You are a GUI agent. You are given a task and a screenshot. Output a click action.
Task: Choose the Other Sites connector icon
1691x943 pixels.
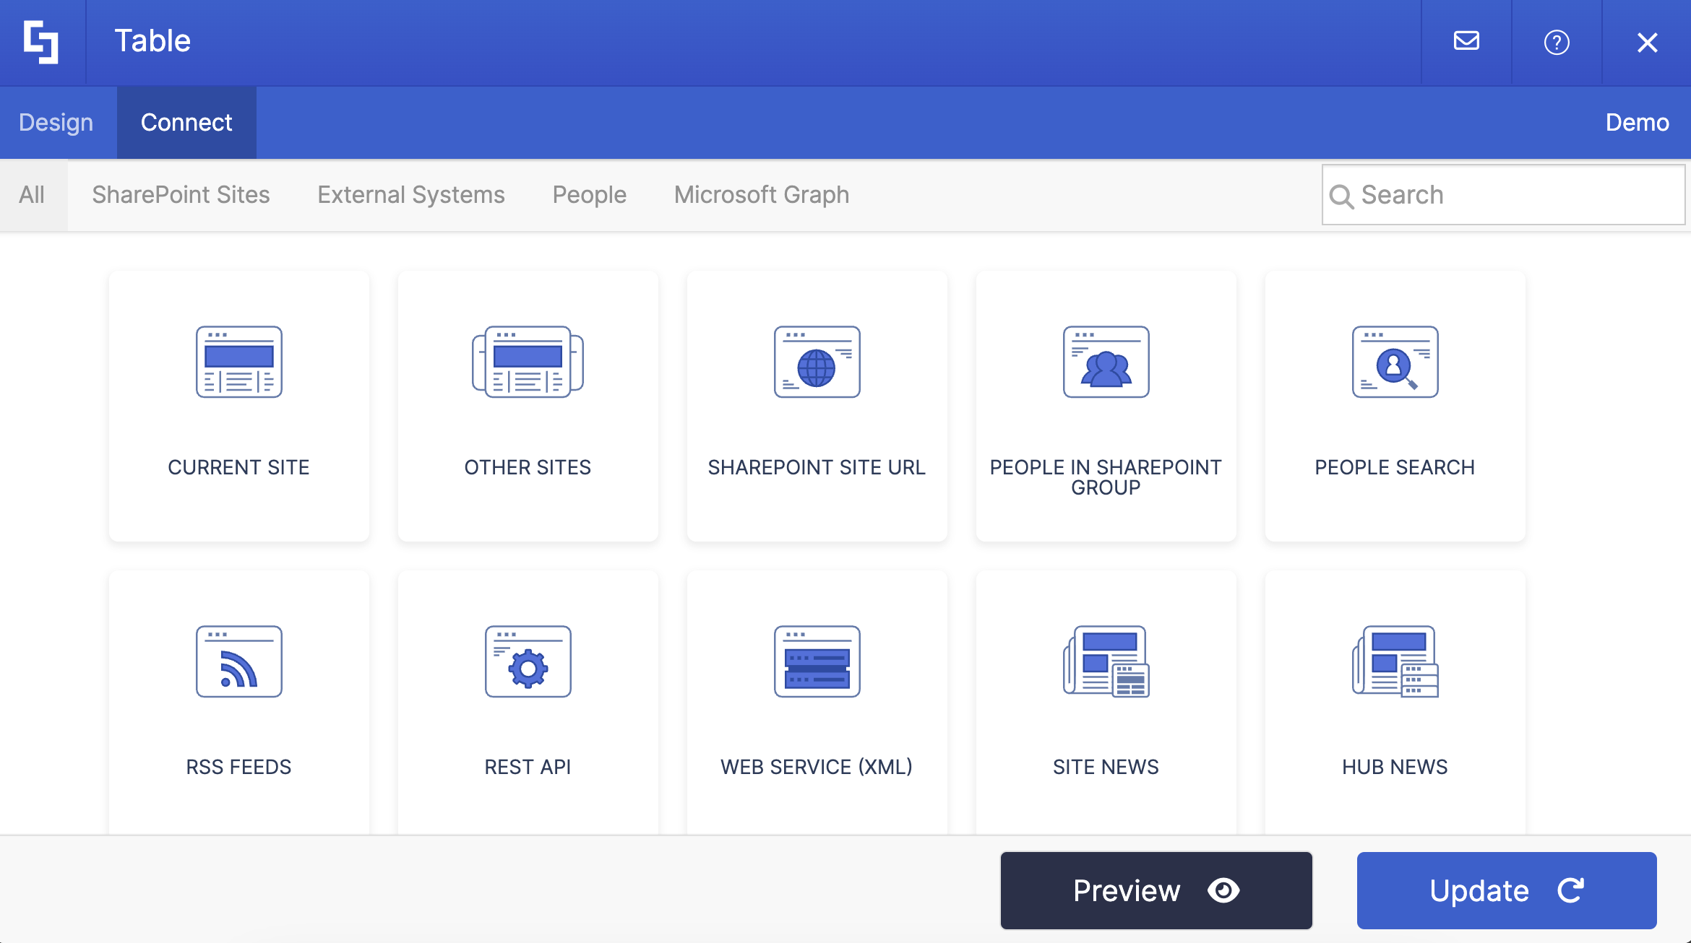point(528,362)
